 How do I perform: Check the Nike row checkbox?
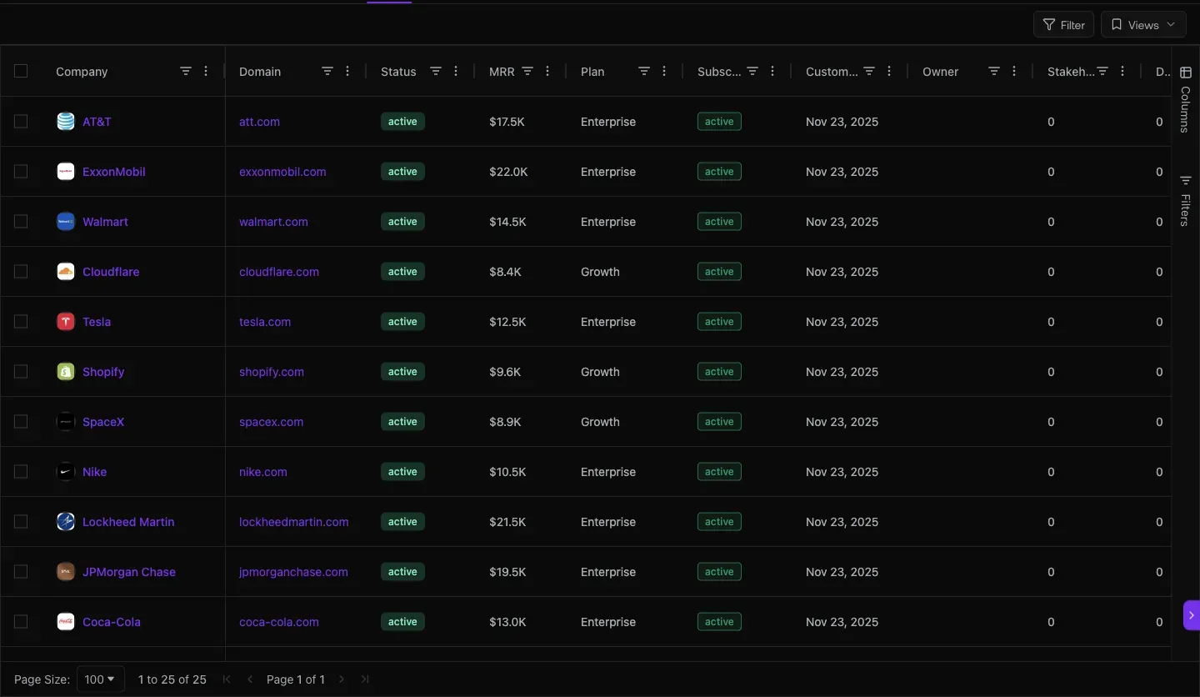coord(21,472)
